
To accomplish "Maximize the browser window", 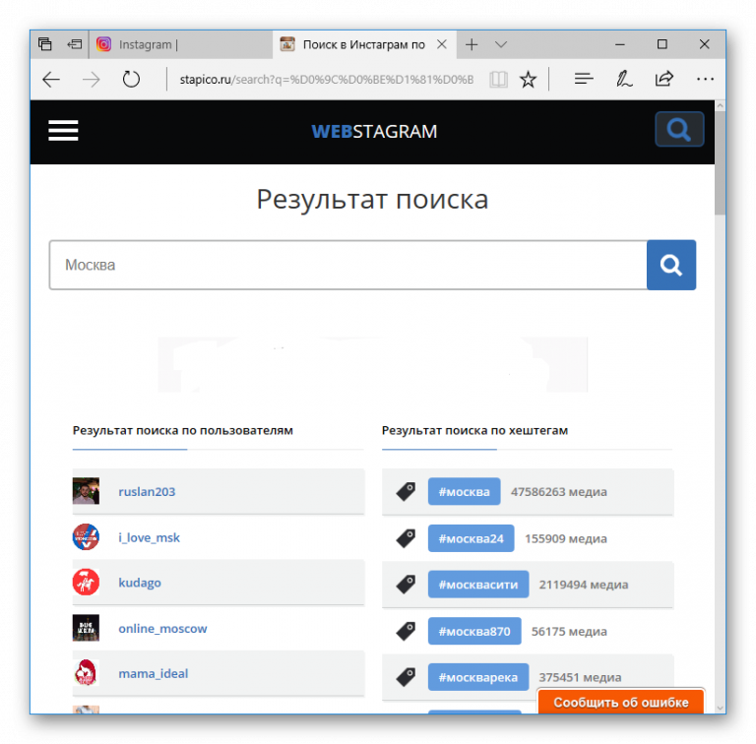I will 662,44.
